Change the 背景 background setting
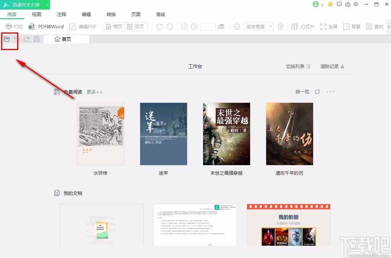This screenshot has height=258, width=391. pyautogui.click(x=351, y=26)
